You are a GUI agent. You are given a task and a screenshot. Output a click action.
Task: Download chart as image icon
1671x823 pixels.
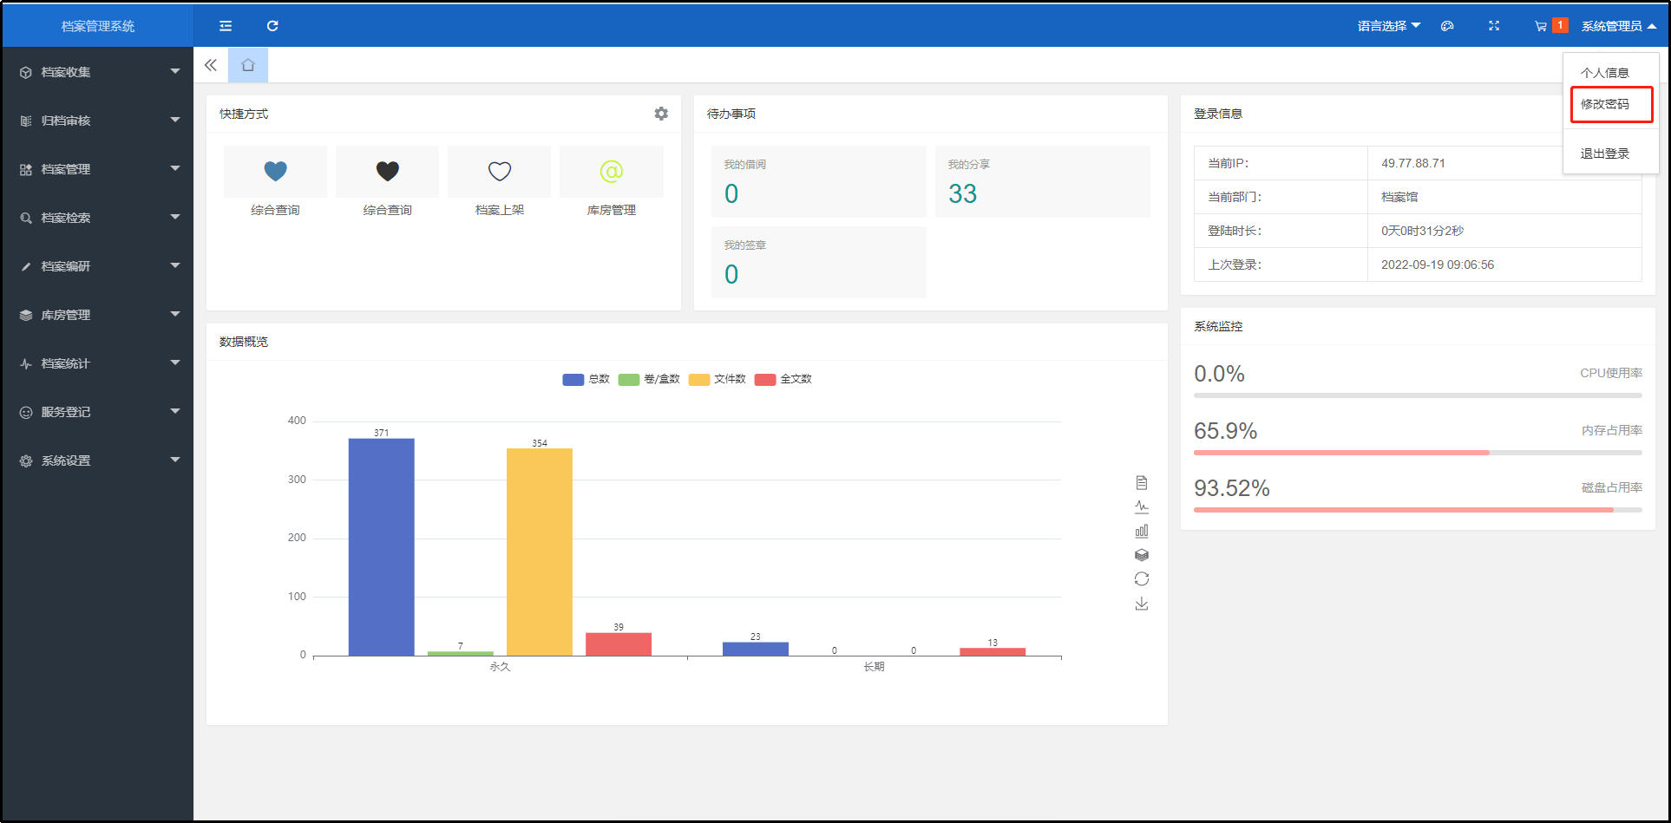tap(1142, 604)
